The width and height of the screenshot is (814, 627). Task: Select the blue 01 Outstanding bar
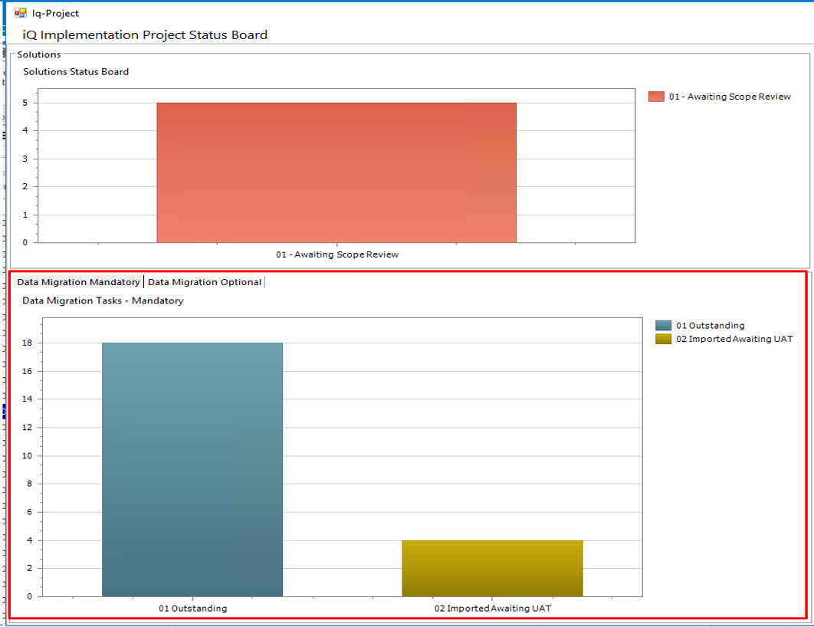click(192, 468)
